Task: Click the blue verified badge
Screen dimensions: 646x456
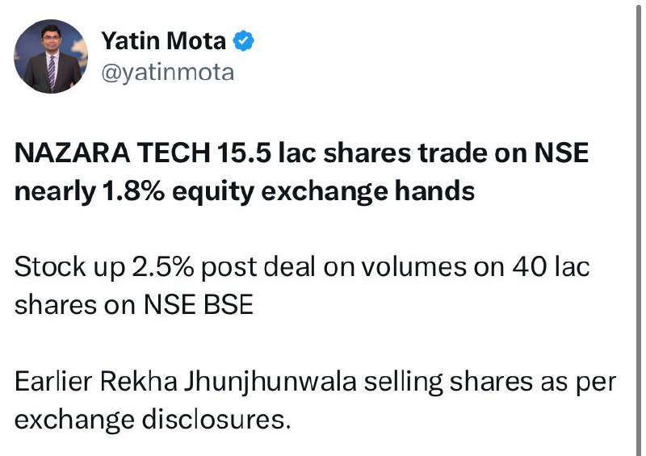Action: click(x=244, y=41)
